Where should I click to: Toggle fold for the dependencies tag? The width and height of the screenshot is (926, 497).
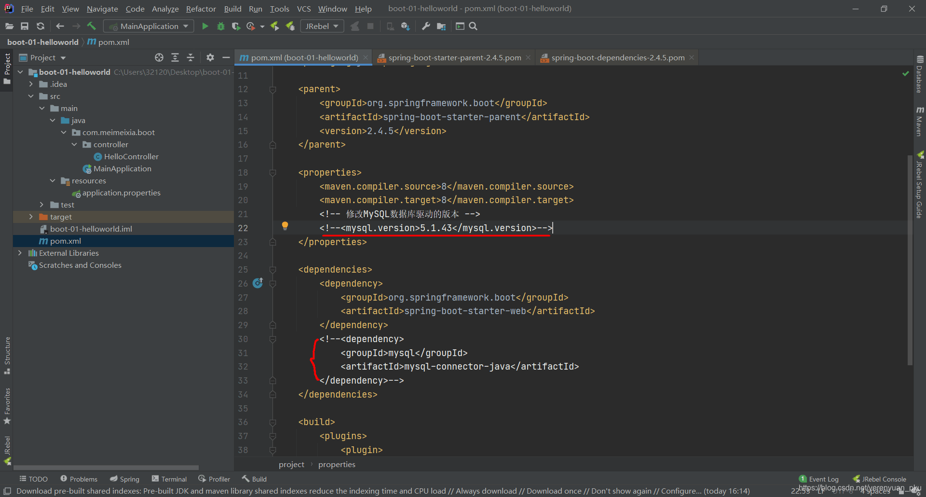272,270
